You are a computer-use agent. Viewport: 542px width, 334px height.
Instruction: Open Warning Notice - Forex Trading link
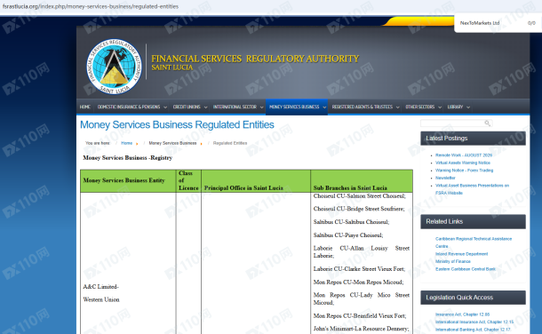tap(464, 171)
